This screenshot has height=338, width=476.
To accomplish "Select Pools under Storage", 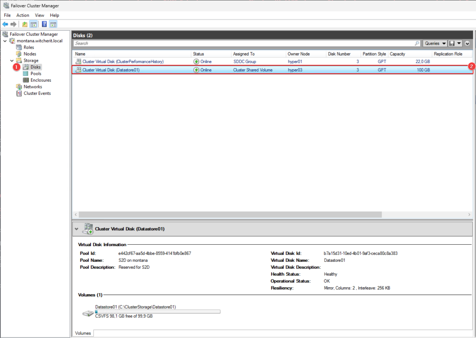I will (x=36, y=74).
